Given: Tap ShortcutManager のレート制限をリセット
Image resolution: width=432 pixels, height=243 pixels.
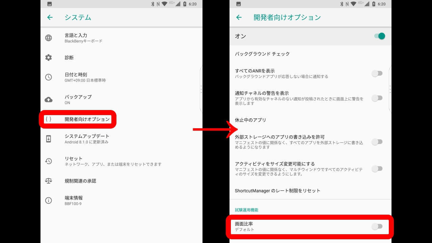Looking at the screenshot, I should 277,191.
